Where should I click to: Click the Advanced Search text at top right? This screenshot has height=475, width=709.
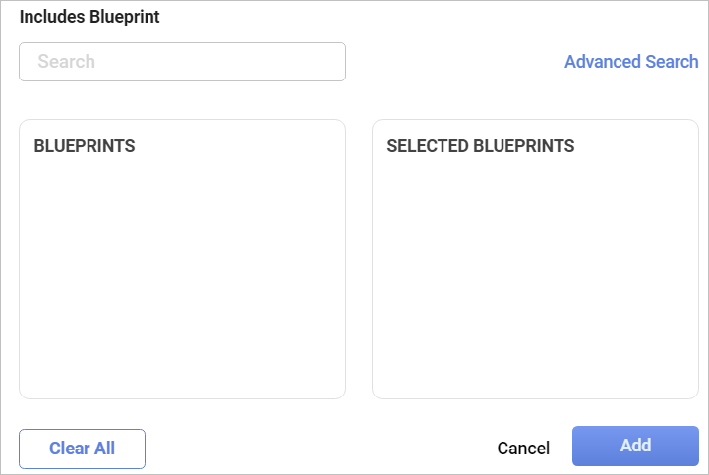[x=631, y=62]
